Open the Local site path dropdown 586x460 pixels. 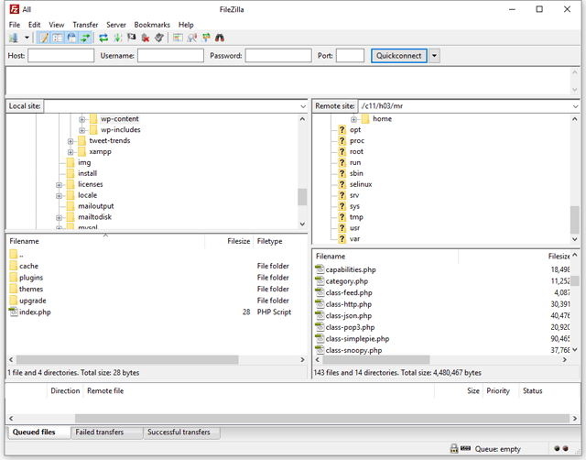[x=303, y=106]
